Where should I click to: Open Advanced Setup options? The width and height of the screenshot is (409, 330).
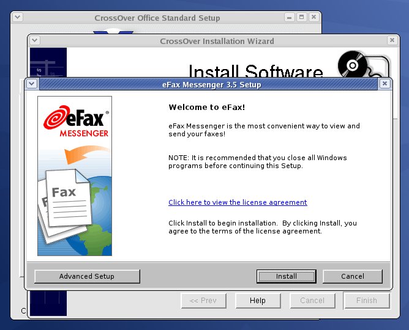click(87, 276)
